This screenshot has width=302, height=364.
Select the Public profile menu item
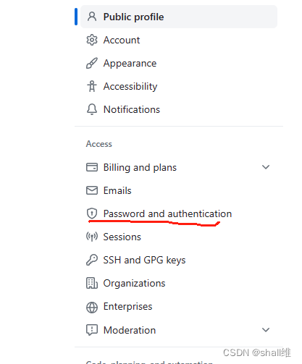pos(179,17)
